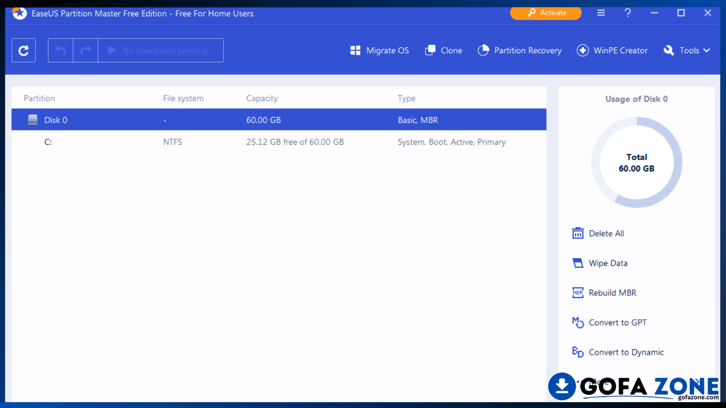
Task: Click 'System, Boot, Active, Primary' cell
Action: (451, 142)
